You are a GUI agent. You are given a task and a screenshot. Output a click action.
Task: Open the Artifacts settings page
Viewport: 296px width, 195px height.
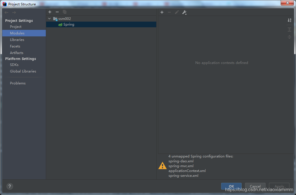17,53
